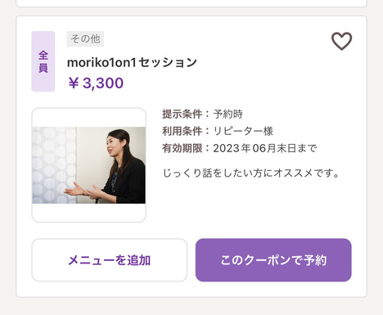Click the purple 全員 badge
Viewport: 383px width, 315px height.
pos(43,61)
